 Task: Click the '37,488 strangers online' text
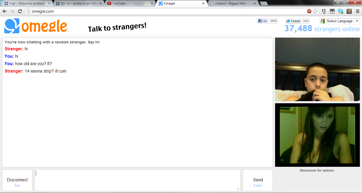point(322,29)
